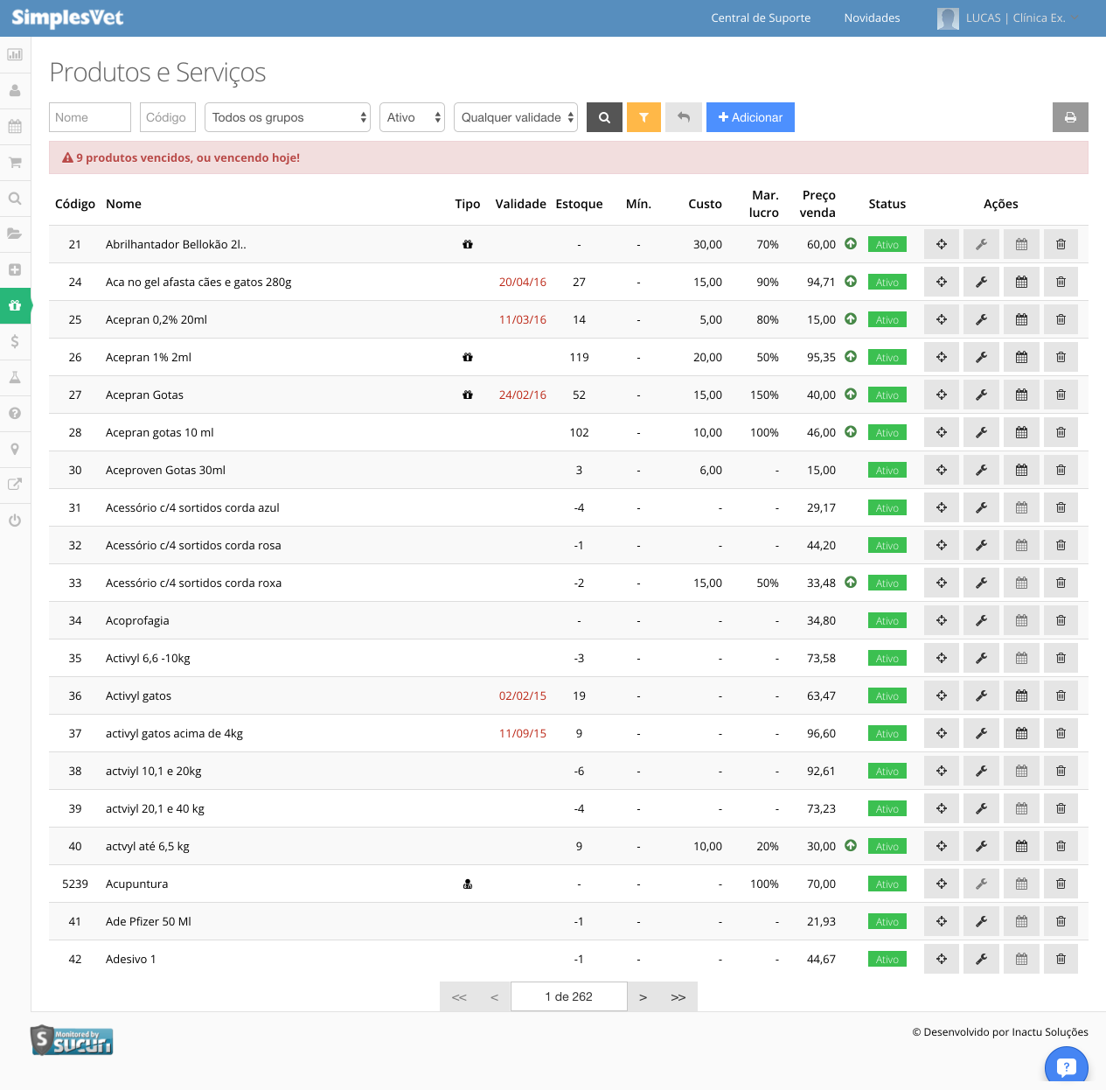The height and width of the screenshot is (1090, 1106).
Task: Open the dollar sign finance sidebar icon
Action: (x=15, y=341)
